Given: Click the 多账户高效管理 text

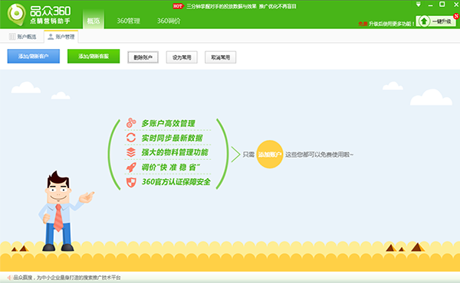Looking at the screenshot, I should click(168, 123).
